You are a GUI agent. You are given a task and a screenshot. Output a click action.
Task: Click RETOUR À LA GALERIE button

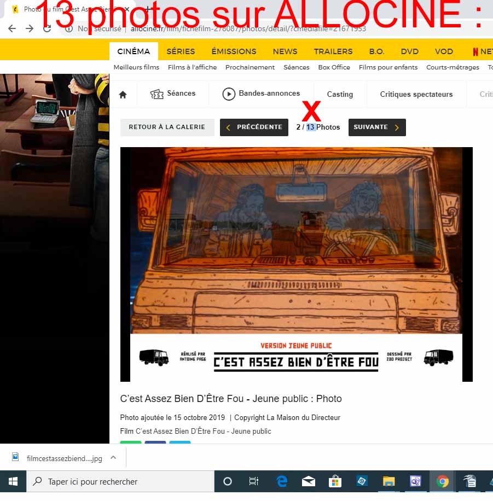click(x=167, y=127)
